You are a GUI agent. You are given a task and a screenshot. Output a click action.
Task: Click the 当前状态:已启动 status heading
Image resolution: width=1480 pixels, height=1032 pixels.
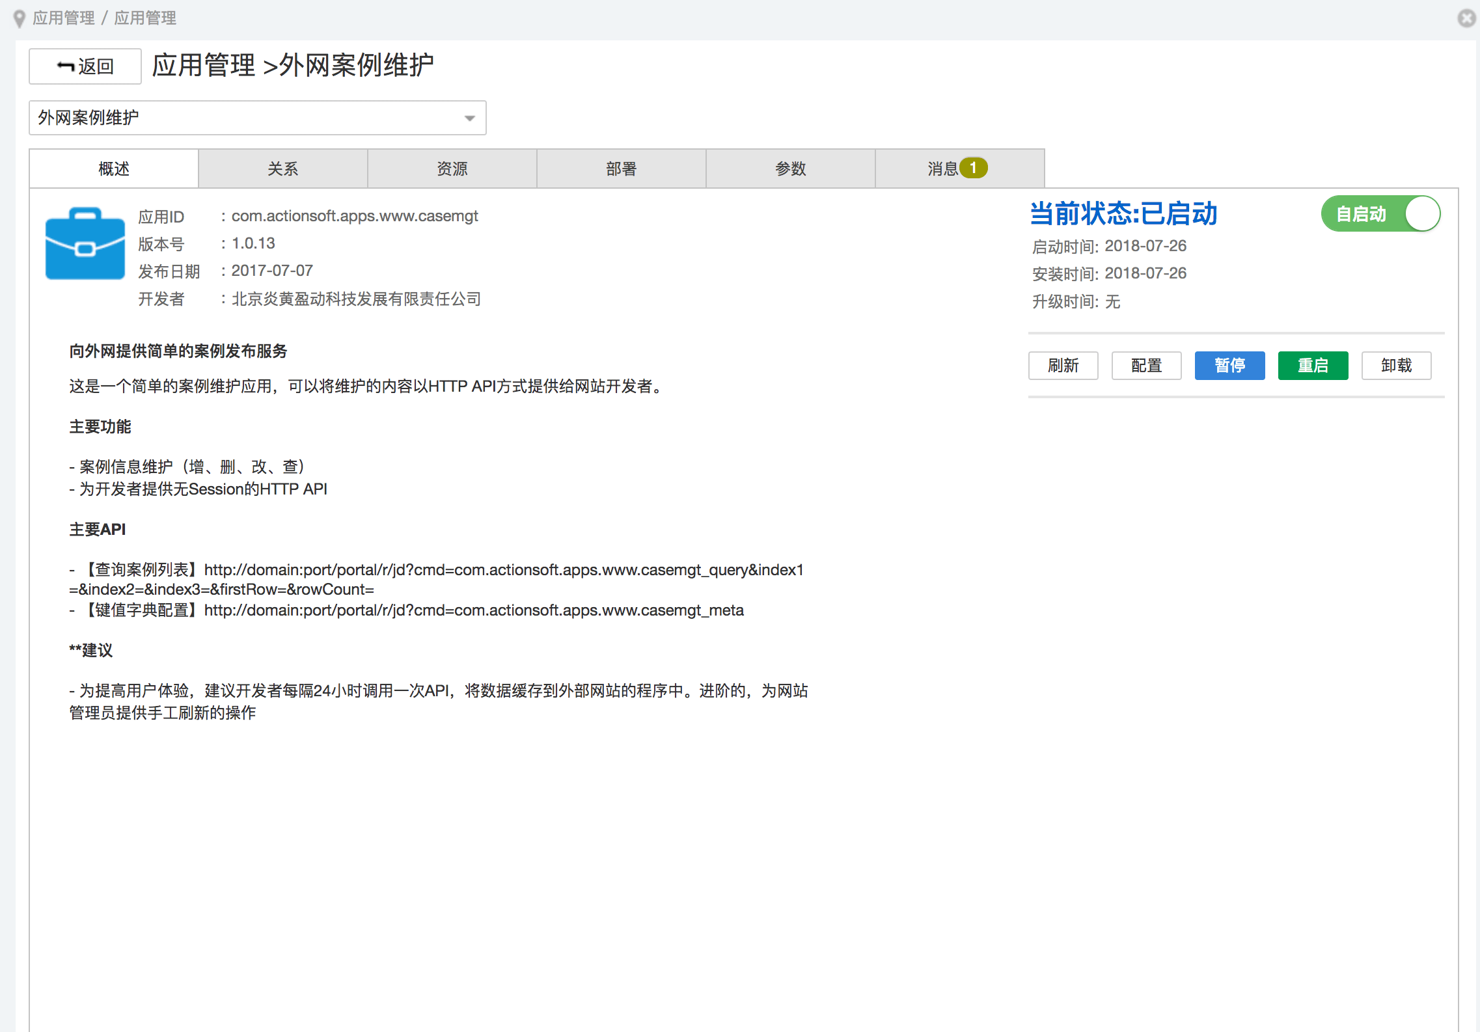[x=1124, y=213]
